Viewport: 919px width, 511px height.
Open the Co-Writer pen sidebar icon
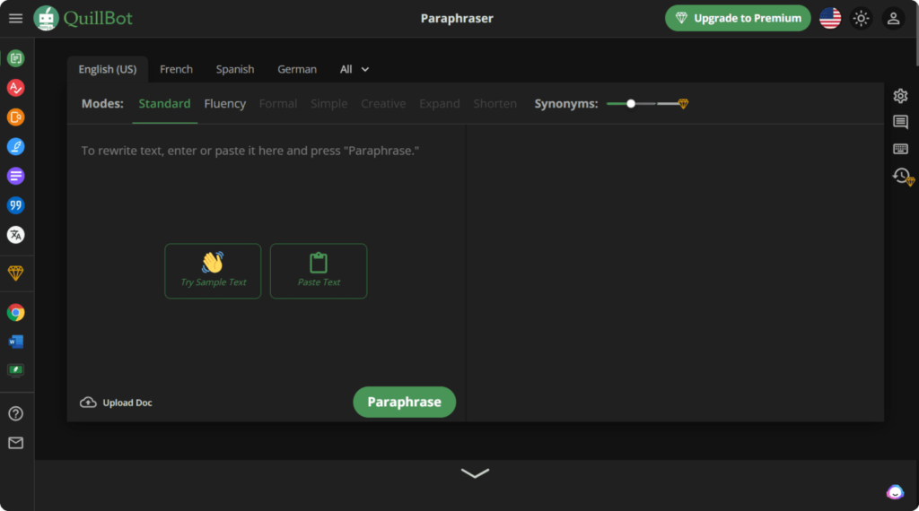(16, 146)
